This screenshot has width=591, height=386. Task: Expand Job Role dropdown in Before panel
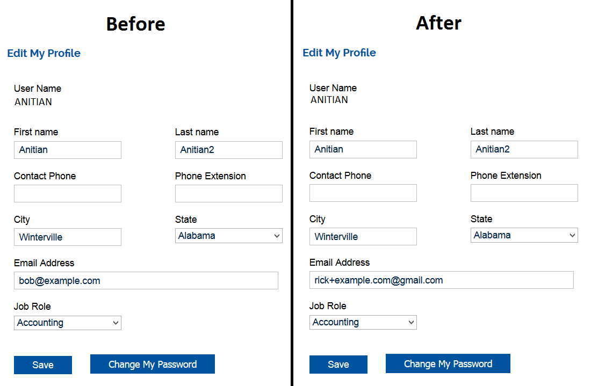(67, 323)
